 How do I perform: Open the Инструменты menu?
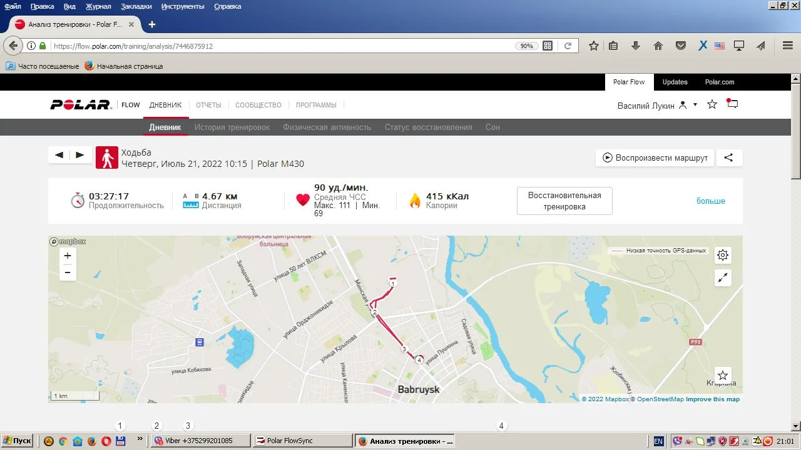pos(183,6)
